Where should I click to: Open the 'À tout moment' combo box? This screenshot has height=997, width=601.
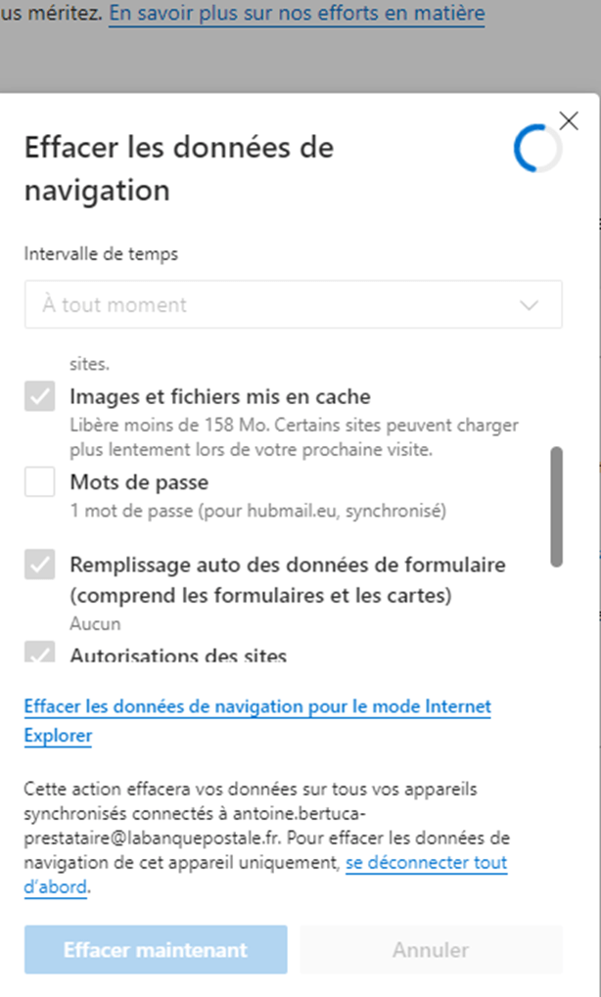(x=293, y=304)
